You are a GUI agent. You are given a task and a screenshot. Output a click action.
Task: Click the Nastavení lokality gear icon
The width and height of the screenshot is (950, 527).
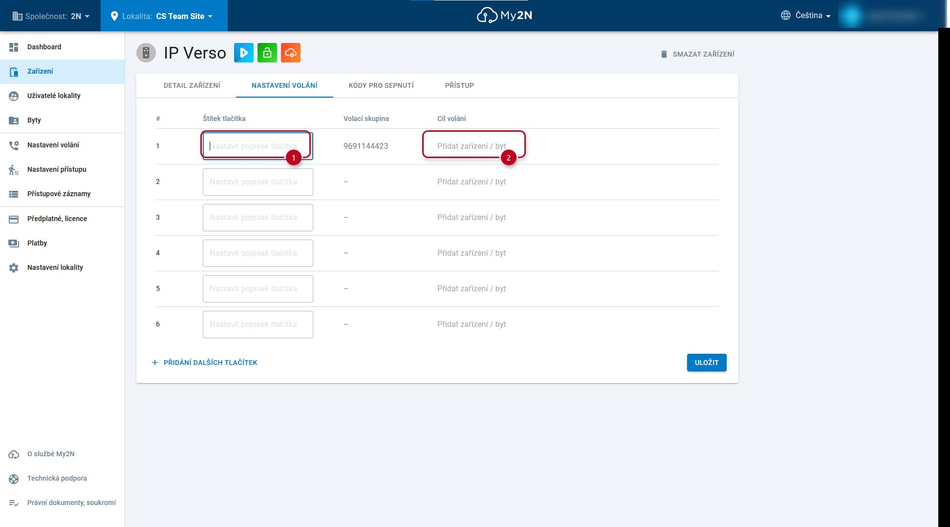coord(14,268)
